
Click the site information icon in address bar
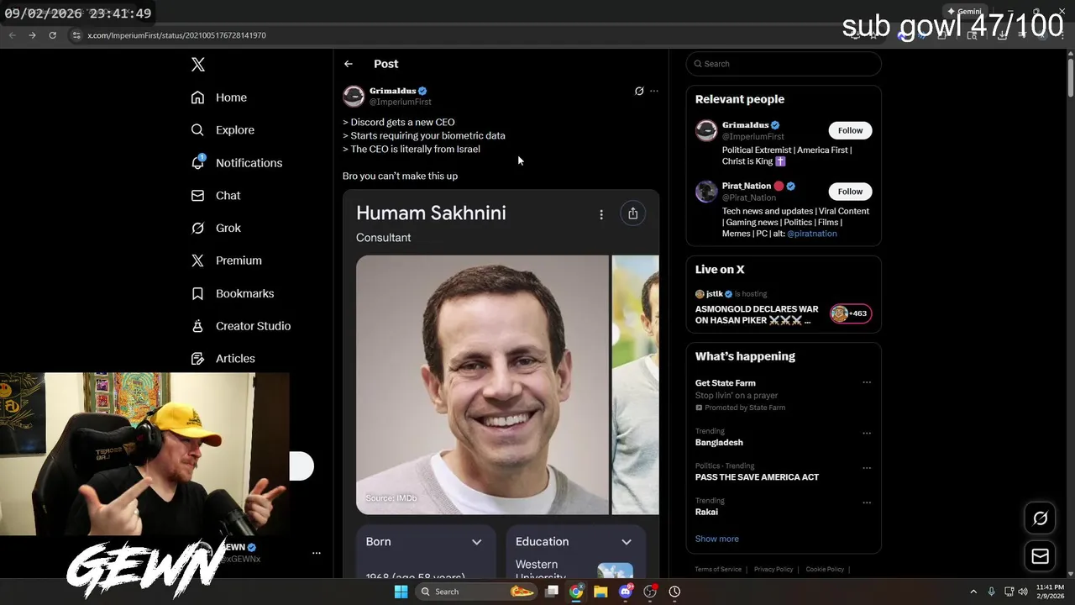click(76, 35)
